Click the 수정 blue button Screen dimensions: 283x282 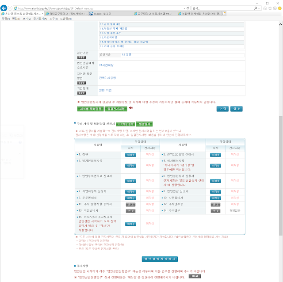pyautogui.click(x=222, y=109)
